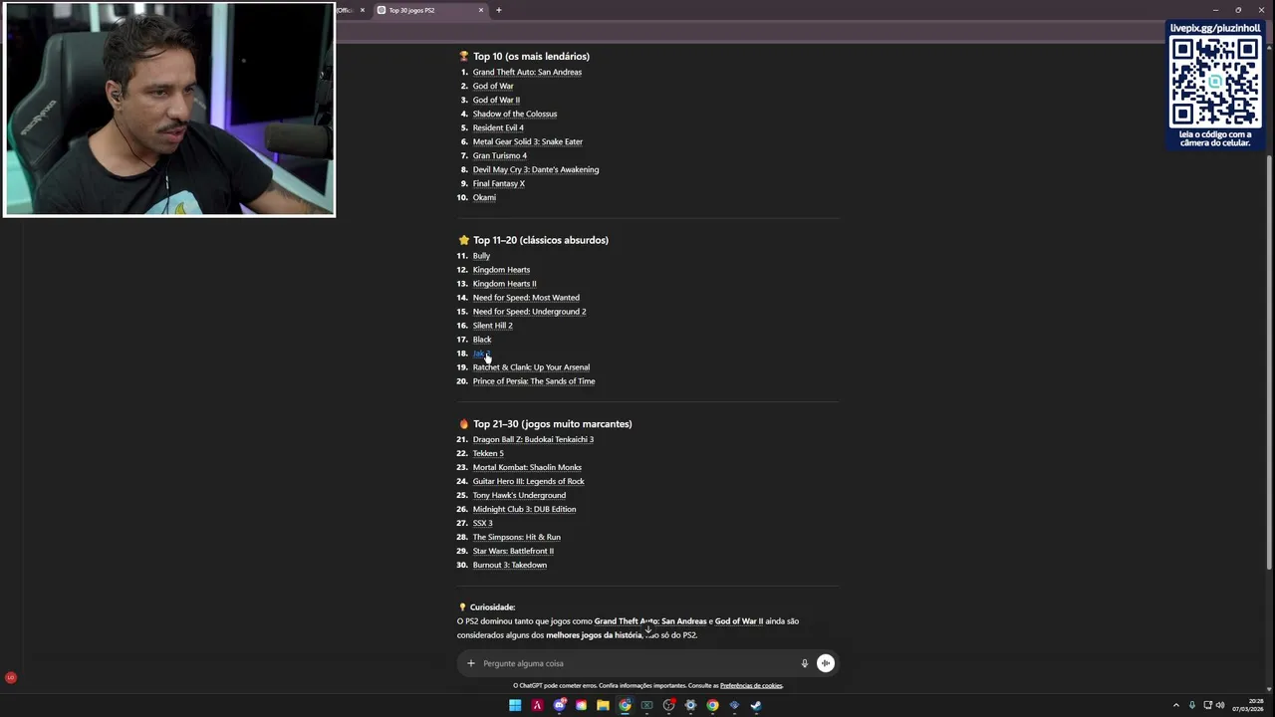Show hidden system tray icons
The height and width of the screenshot is (717, 1275).
[x=1175, y=705]
